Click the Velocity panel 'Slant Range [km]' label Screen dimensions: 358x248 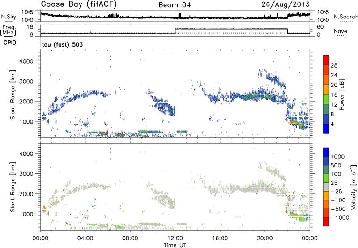point(13,187)
